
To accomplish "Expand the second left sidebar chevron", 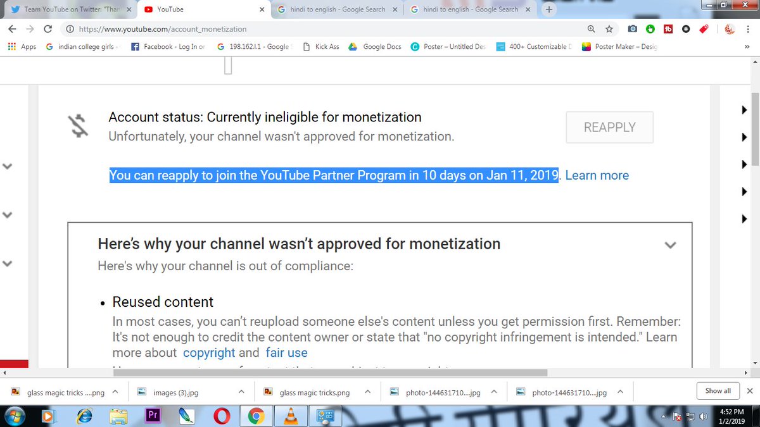I will click(x=8, y=214).
